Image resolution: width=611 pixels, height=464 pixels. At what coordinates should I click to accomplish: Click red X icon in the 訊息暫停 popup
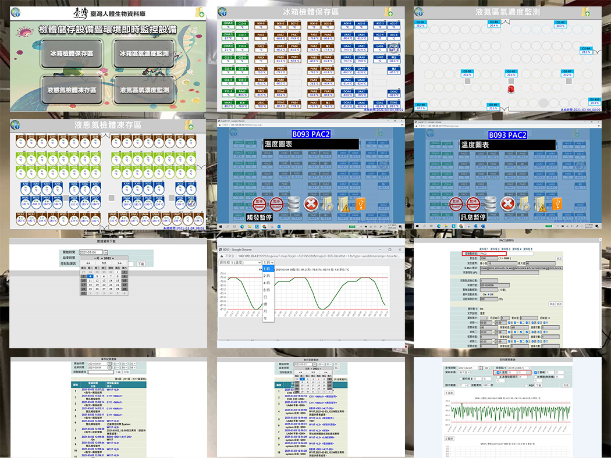pos(507,204)
